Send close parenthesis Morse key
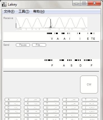Screen dimensions: 103x120 point(90,111)
